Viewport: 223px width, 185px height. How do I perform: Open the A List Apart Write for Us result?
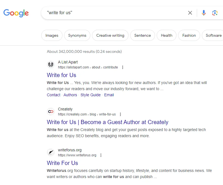[x=61, y=75]
